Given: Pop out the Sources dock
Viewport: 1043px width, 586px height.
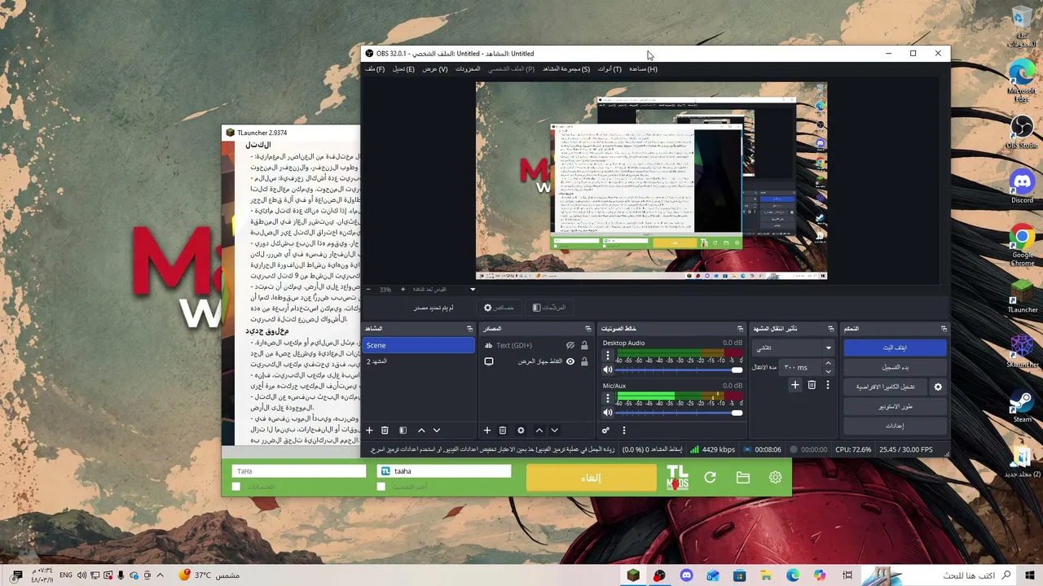Looking at the screenshot, I should [x=588, y=329].
